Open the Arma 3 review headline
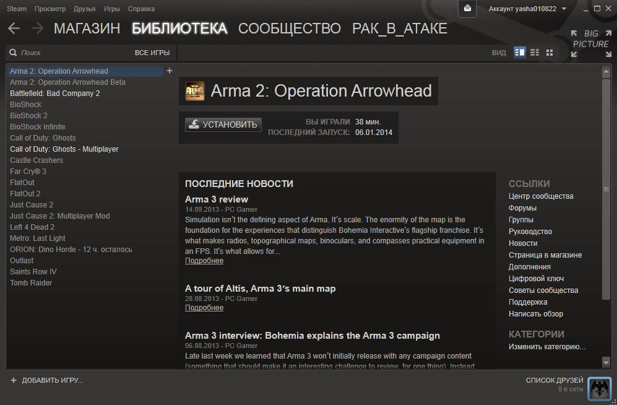The height and width of the screenshot is (405, 617). click(x=217, y=199)
